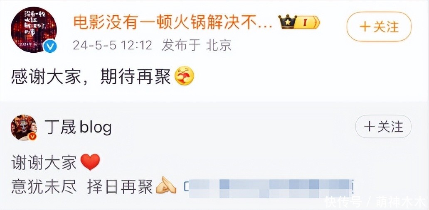
Task: Click the hugging heart emoji
Action: click(184, 76)
